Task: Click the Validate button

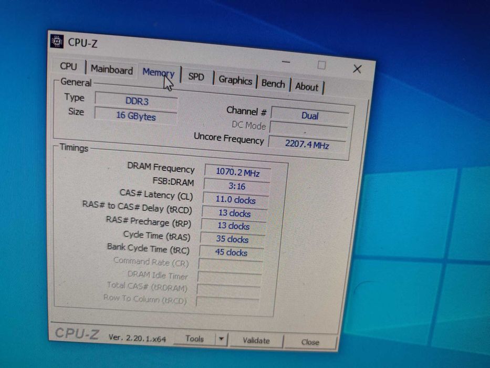Action: point(256,341)
